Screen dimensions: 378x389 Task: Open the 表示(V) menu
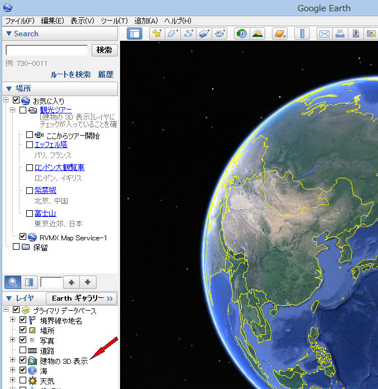[82, 21]
